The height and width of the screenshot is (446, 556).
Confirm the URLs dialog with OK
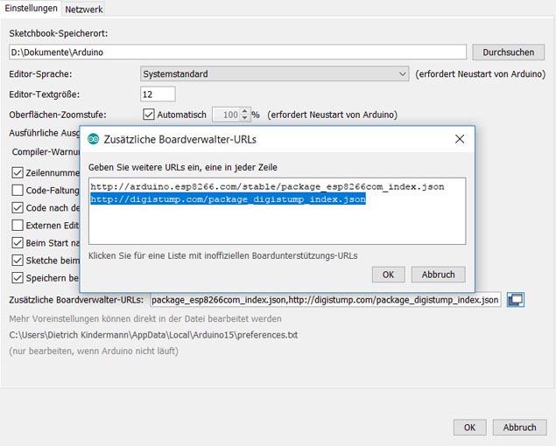click(x=388, y=275)
